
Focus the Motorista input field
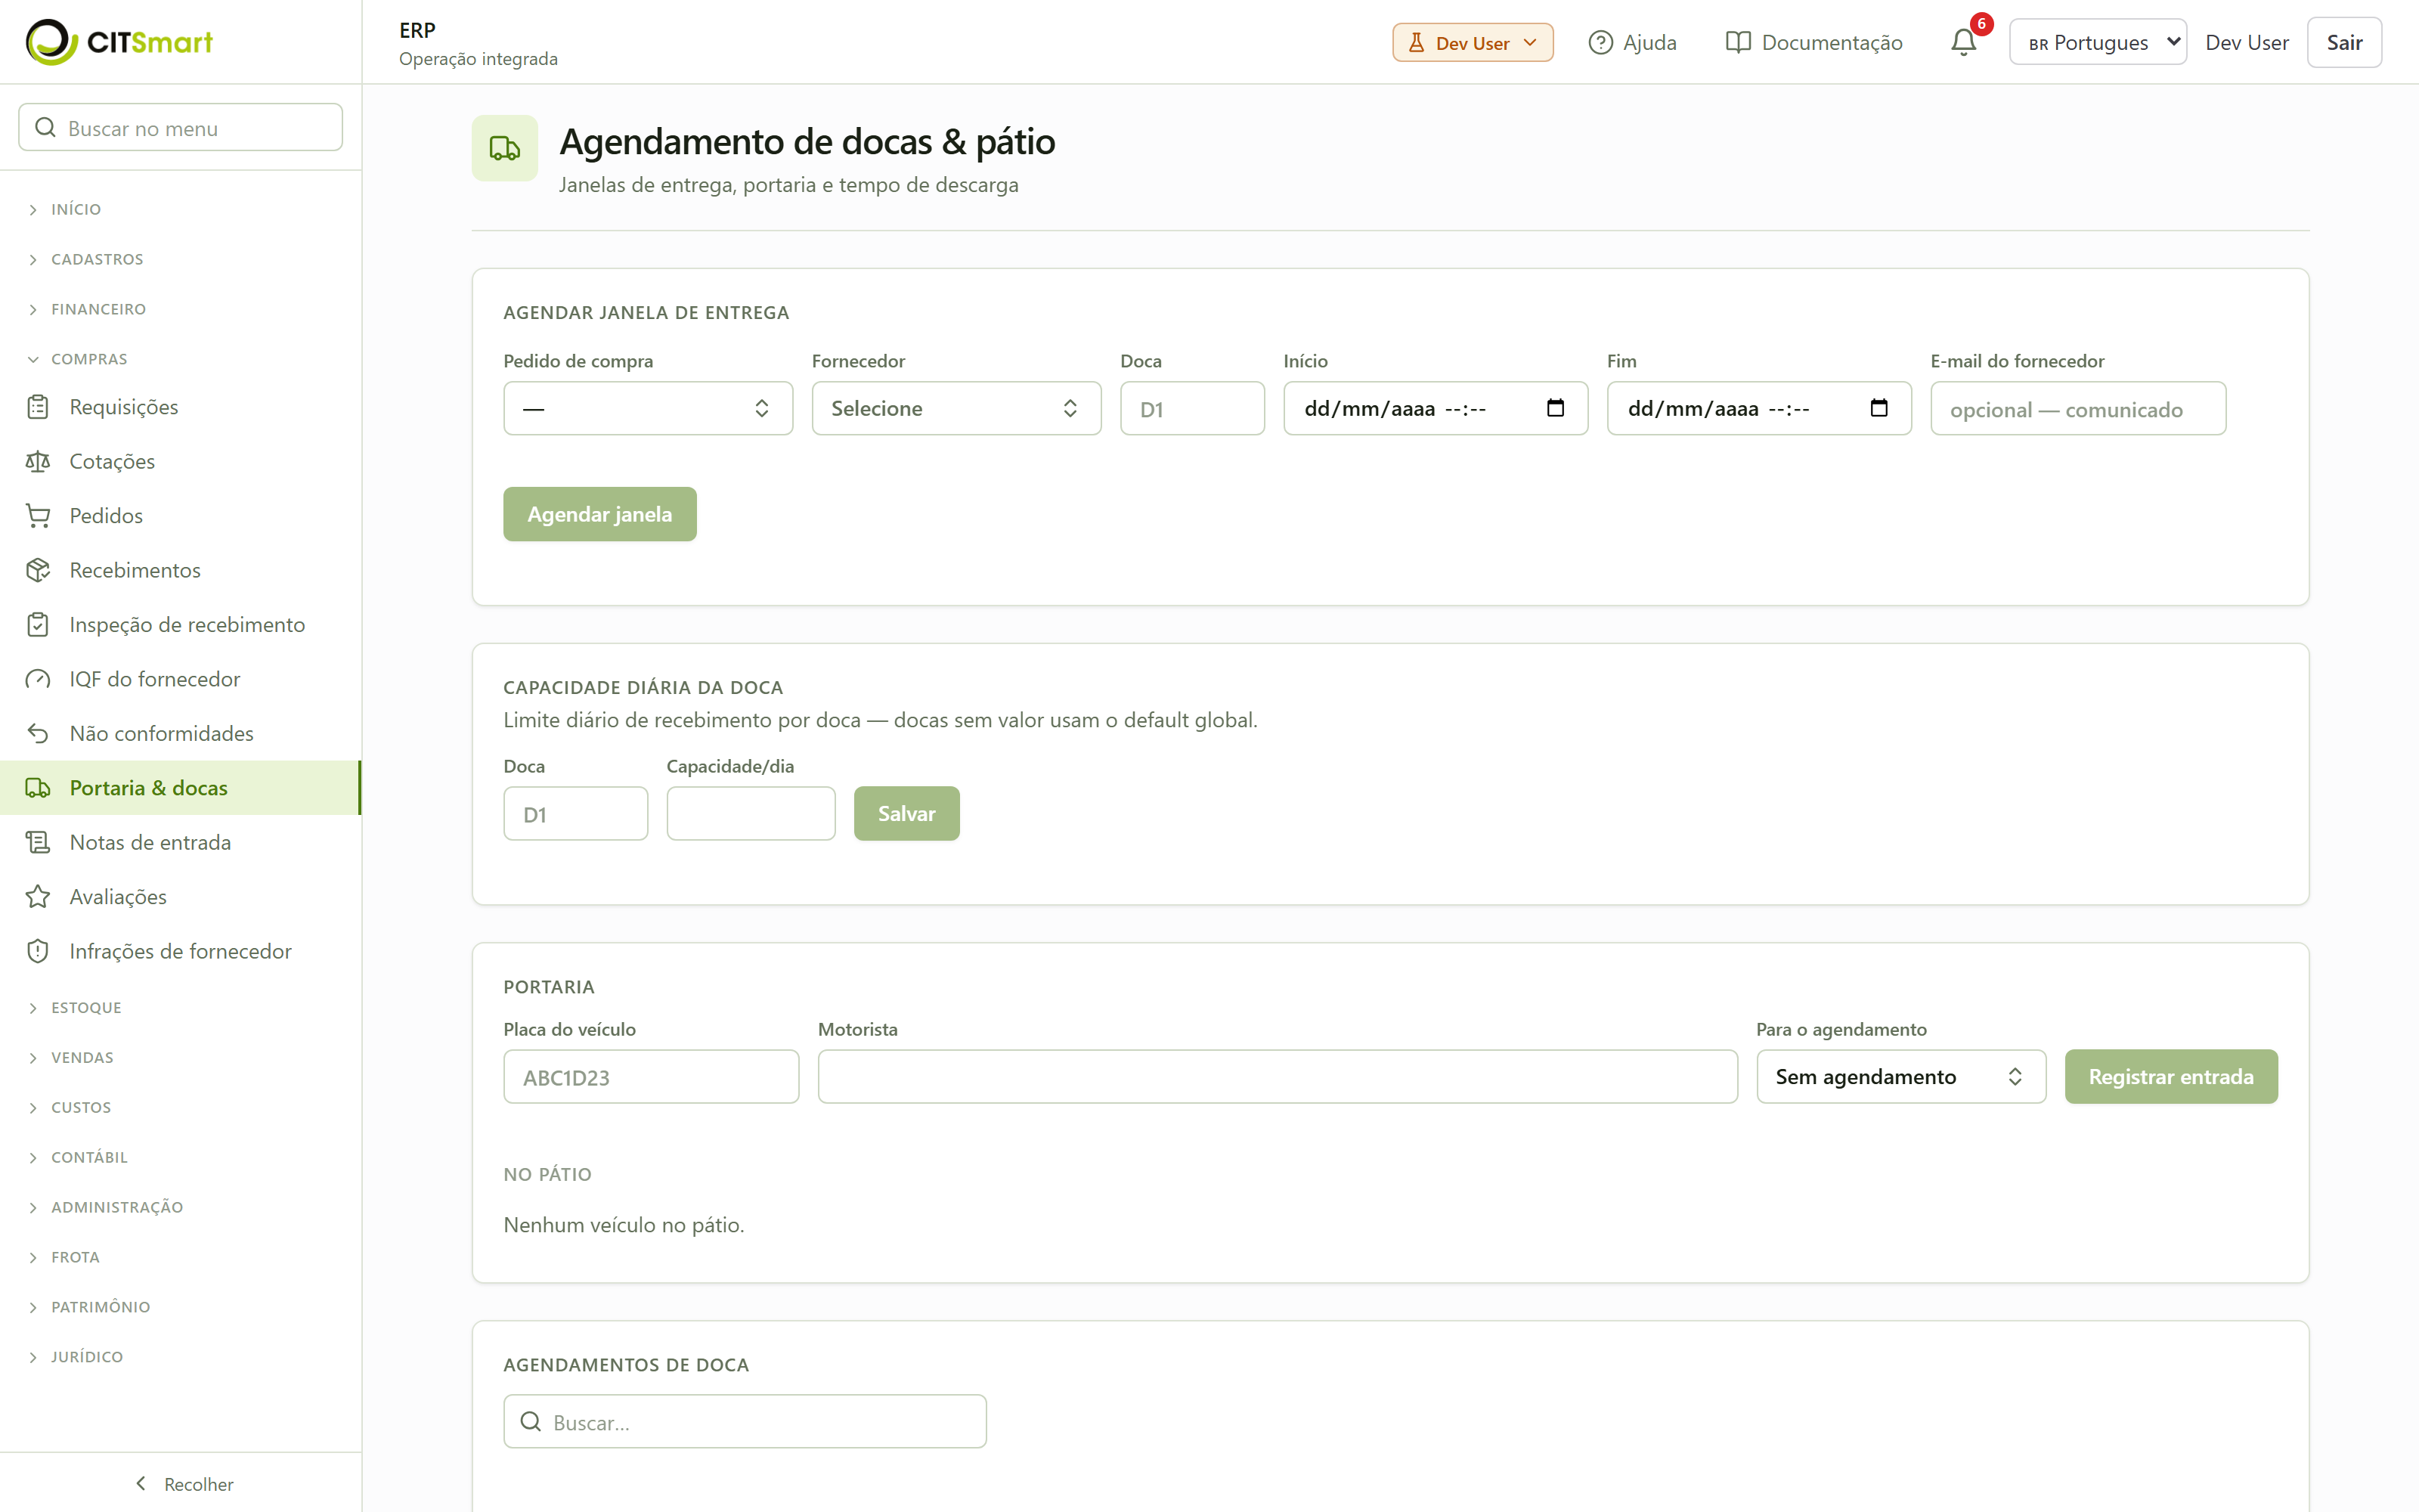click(1278, 1076)
